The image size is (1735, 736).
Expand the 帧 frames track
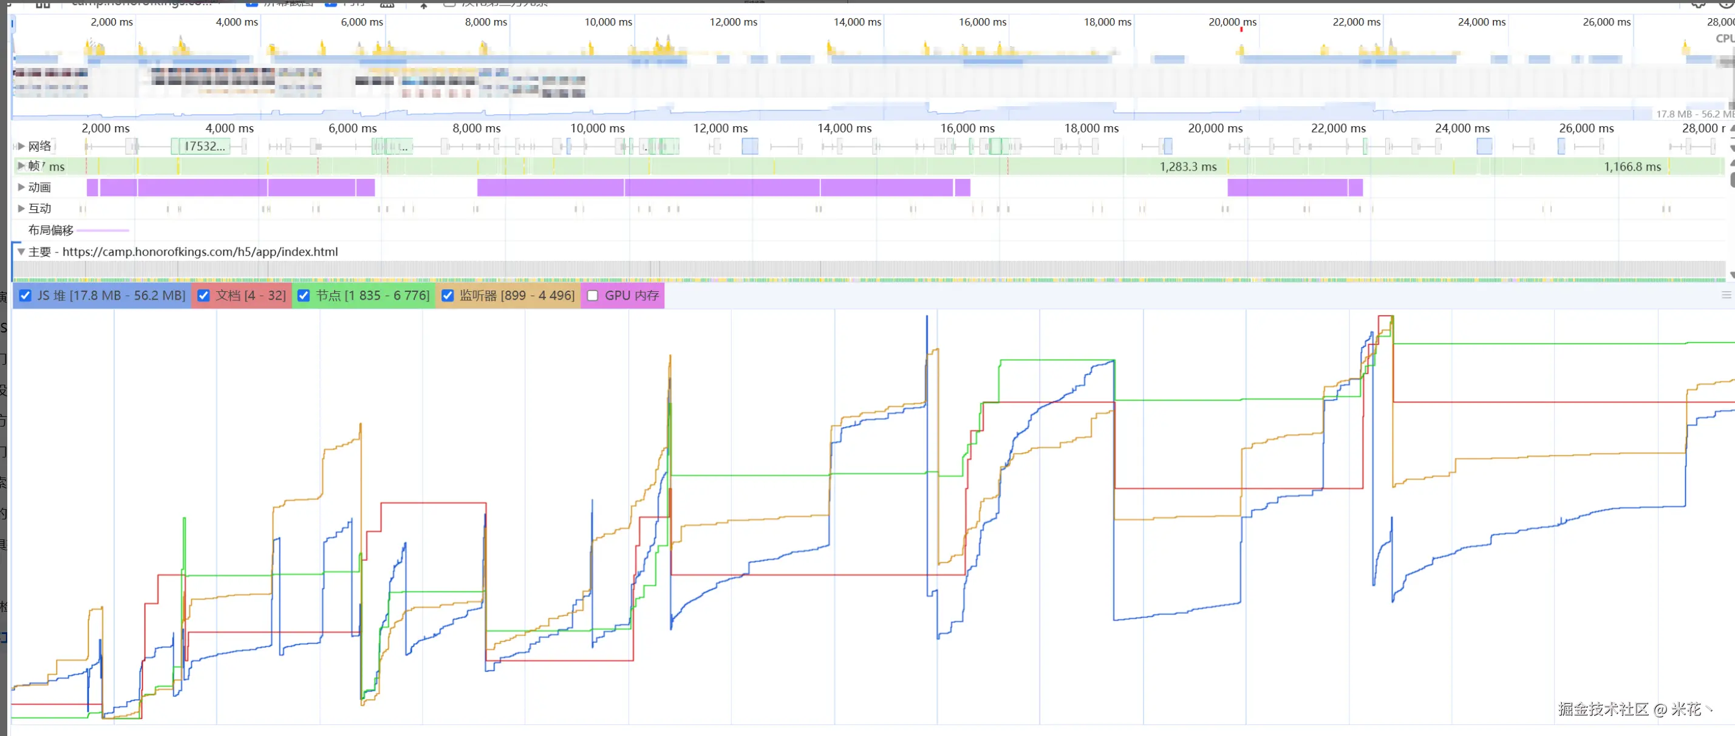(x=21, y=166)
